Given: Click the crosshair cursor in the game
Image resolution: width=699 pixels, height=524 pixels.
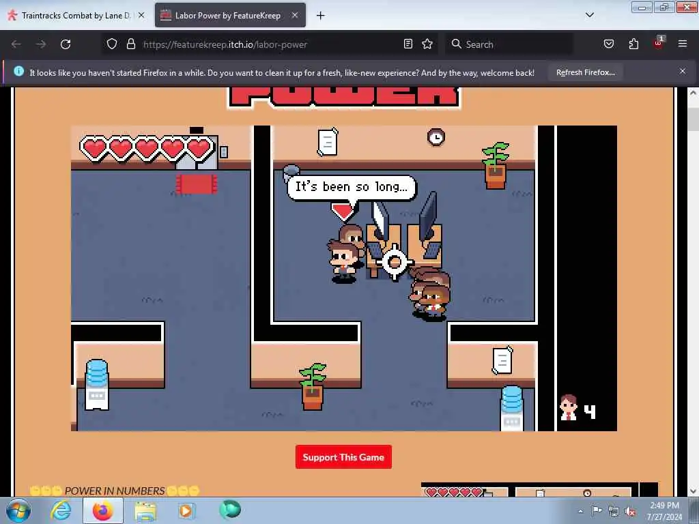Looking at the screenshot, I should tap(394, 262).
